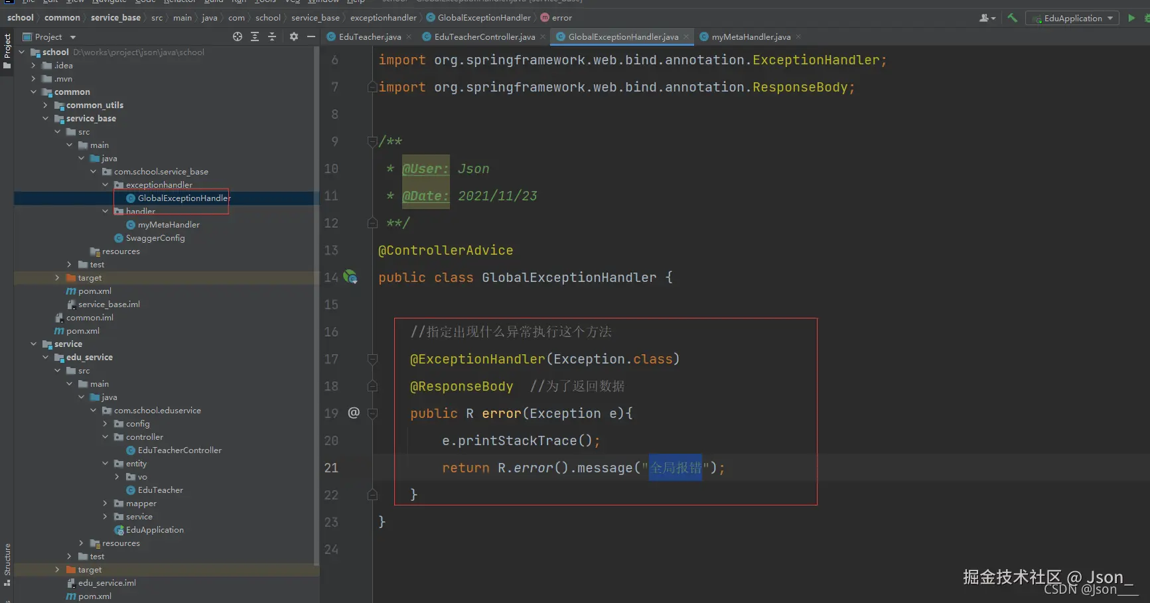Viewport: 1150px width, 603px height.
Task: Close the GlobalExceptionHandler.java tab
Action: [x=686, y=37]
